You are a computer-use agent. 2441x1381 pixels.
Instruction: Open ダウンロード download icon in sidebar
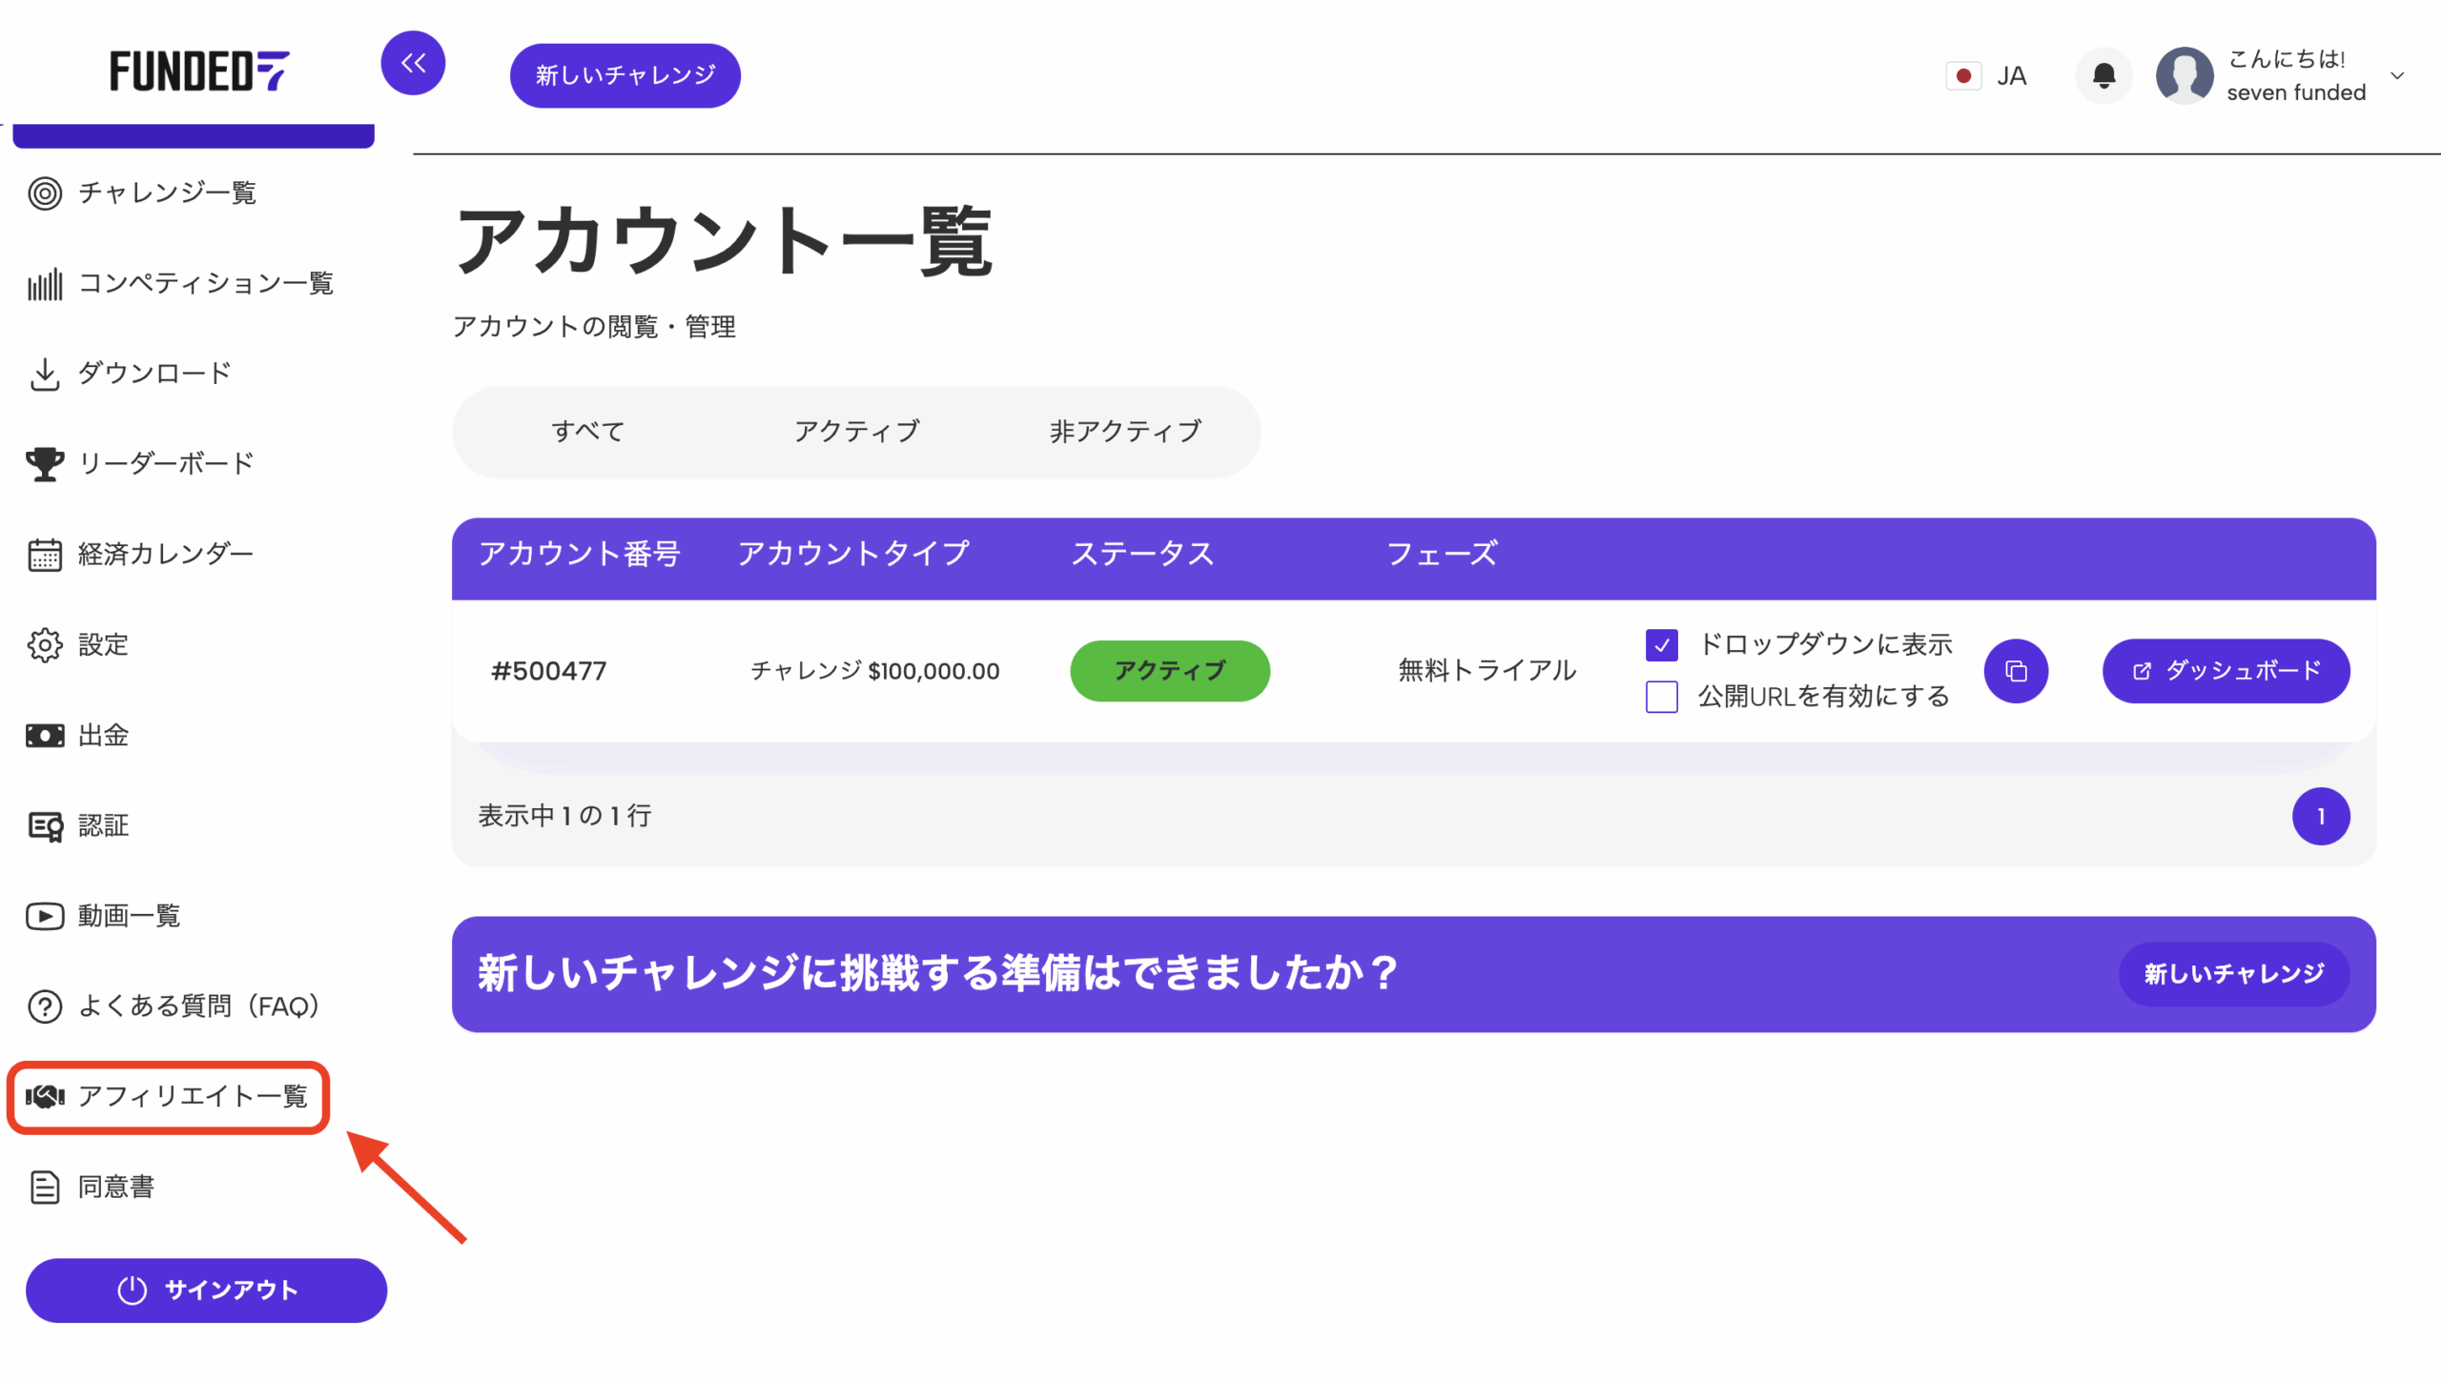click(x=44, y=374)
